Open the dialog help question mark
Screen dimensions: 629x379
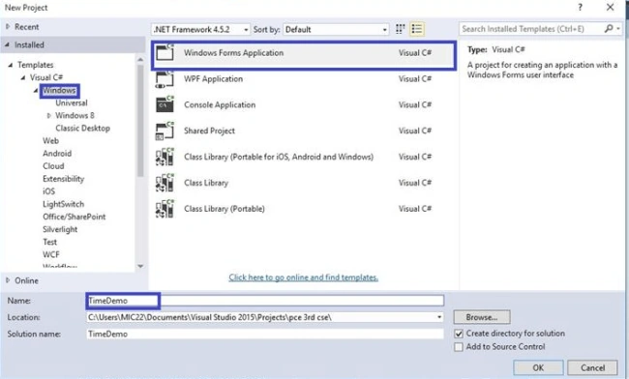(x=580, y=7)
